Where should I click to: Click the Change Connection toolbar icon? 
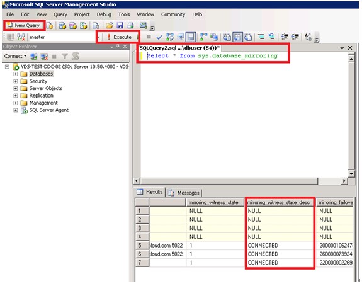(x=21, y=37)
